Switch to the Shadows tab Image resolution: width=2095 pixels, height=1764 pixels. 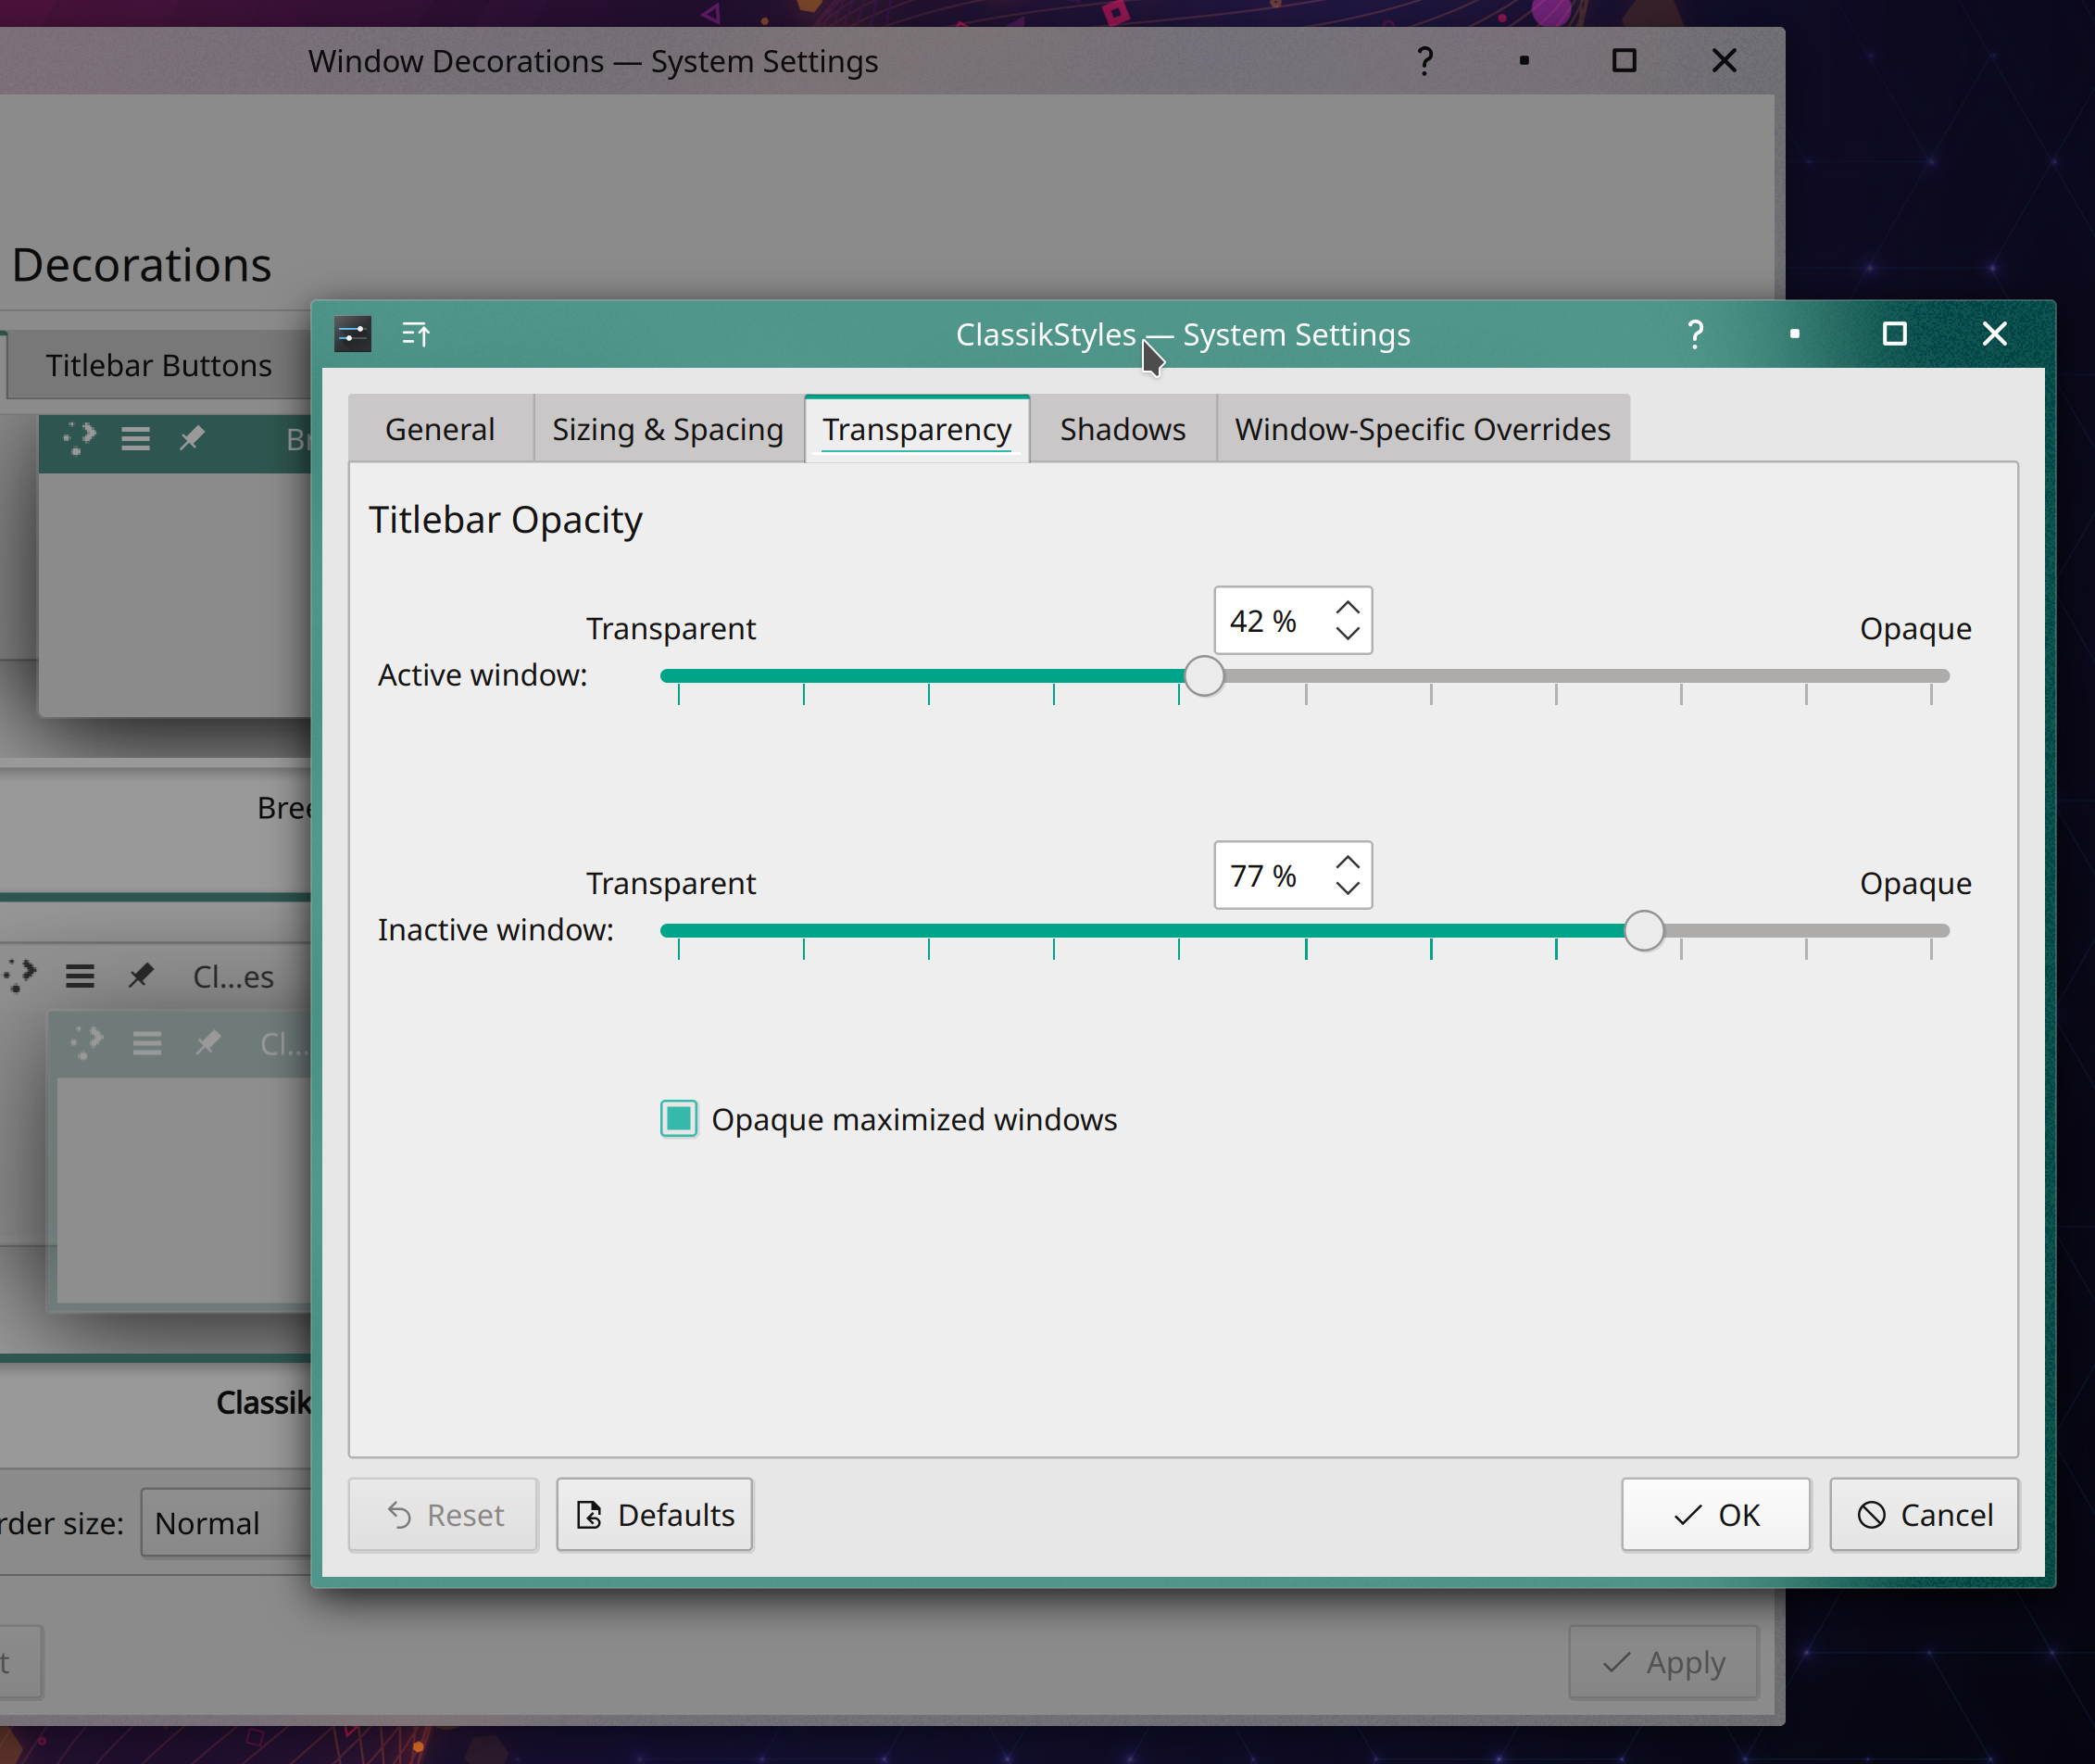1123,429
